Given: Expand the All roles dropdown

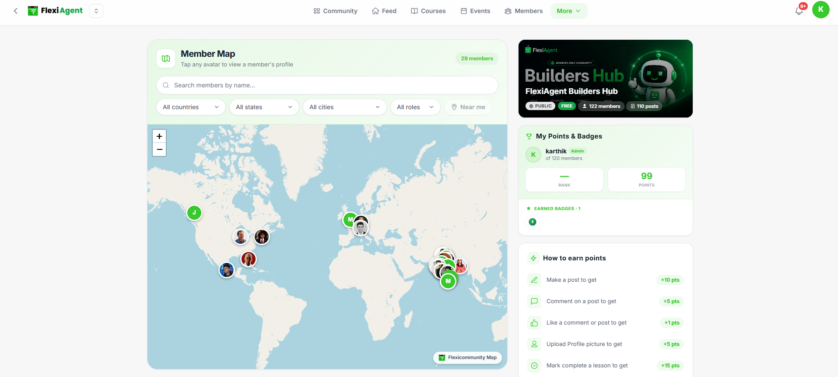Looking at the screenshot, I should [x=415, y=107].
